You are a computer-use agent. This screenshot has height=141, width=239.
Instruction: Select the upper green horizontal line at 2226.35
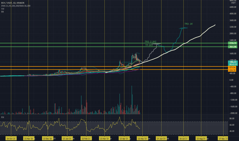[x=114, y=43]
